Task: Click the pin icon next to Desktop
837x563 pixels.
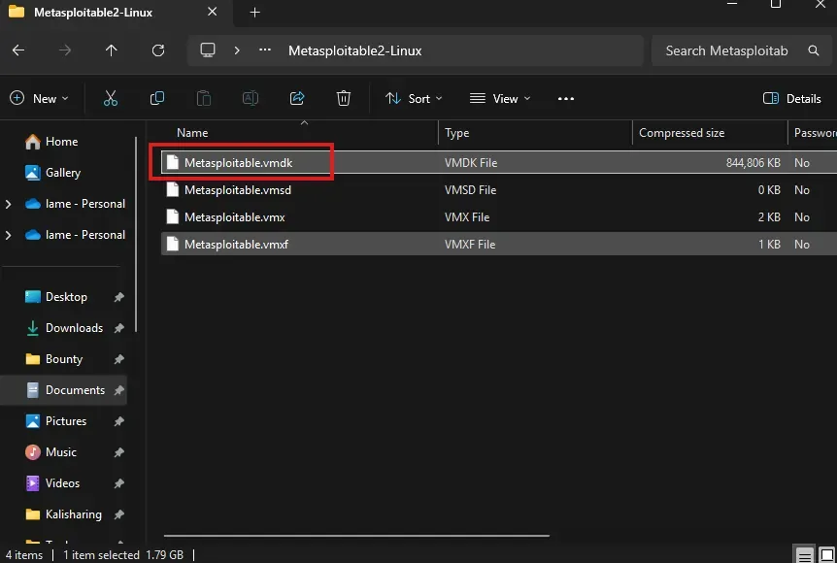Action: [119, 297]
